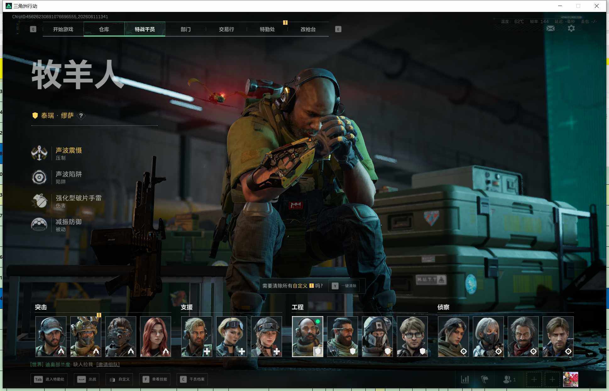609x391 pixels.
Task: Click the second empty teammate plus slot
Action: click(552, 379)
